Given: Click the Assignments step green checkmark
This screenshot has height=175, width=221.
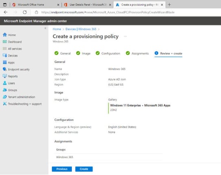Looking at the screenshot, I should [128, 53].
